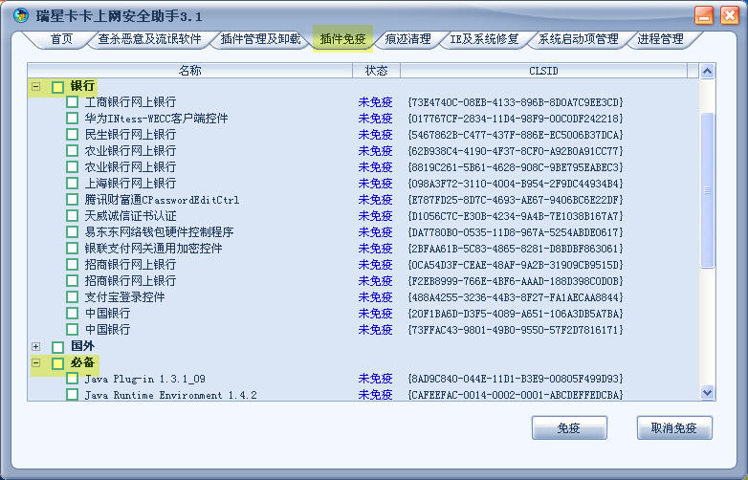Open the 进程管理 tab

(x=660, y=39)
